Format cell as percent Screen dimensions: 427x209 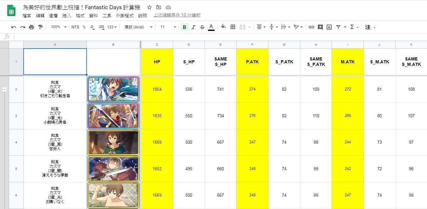pos(84,27)
